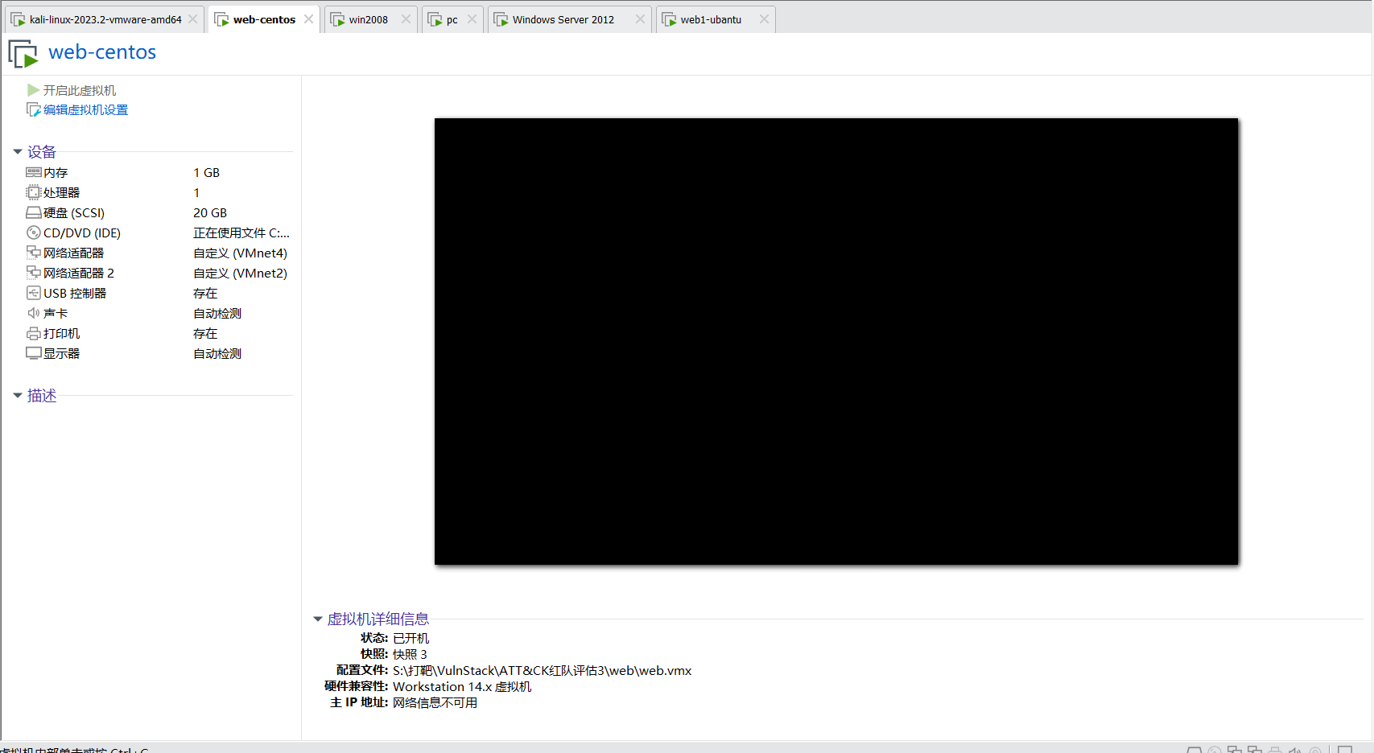Image resolution: width=1374 pixels, height=753 pixels.
Task: Collapse the 设备 (Devices) section
Action: click(x=18, y=152)
